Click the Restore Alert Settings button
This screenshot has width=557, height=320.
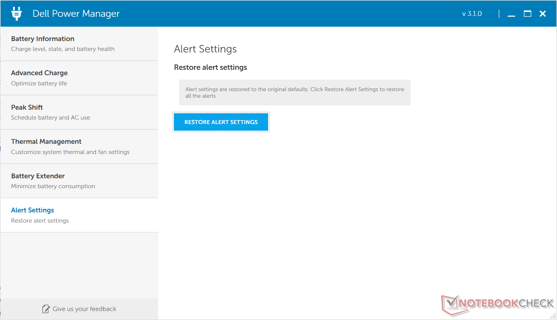(x=221, y=122)
